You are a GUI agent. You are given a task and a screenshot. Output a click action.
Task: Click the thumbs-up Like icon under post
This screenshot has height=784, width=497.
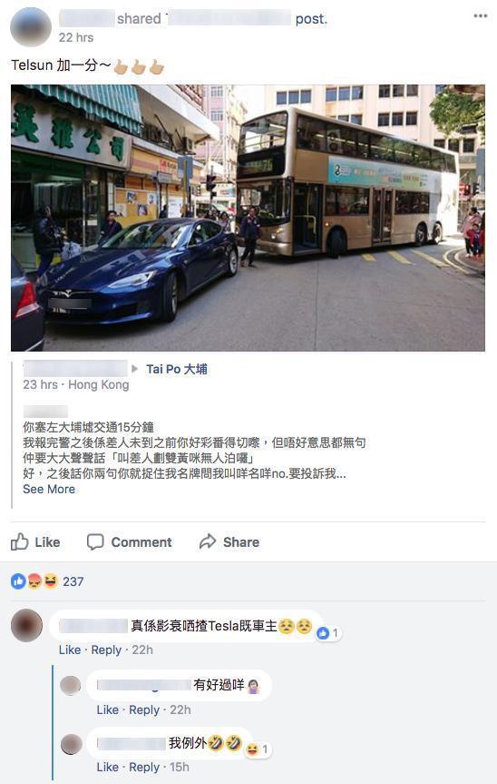point(19,541)
